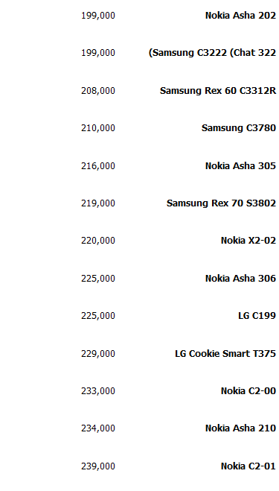Open the Nokia C2-01 link
The height and width of the screenshot is (491, 279).
tap(248, 466)
